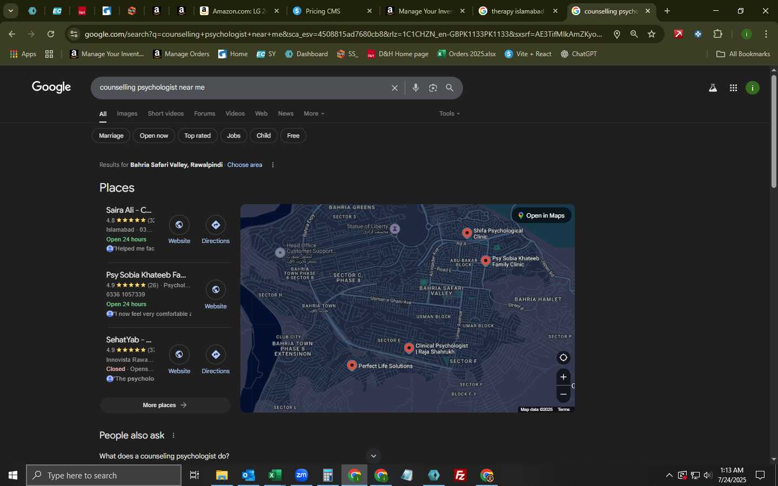Zoom in on the map
This screenshot has width=778, height=486.
[x=563, y=377]
